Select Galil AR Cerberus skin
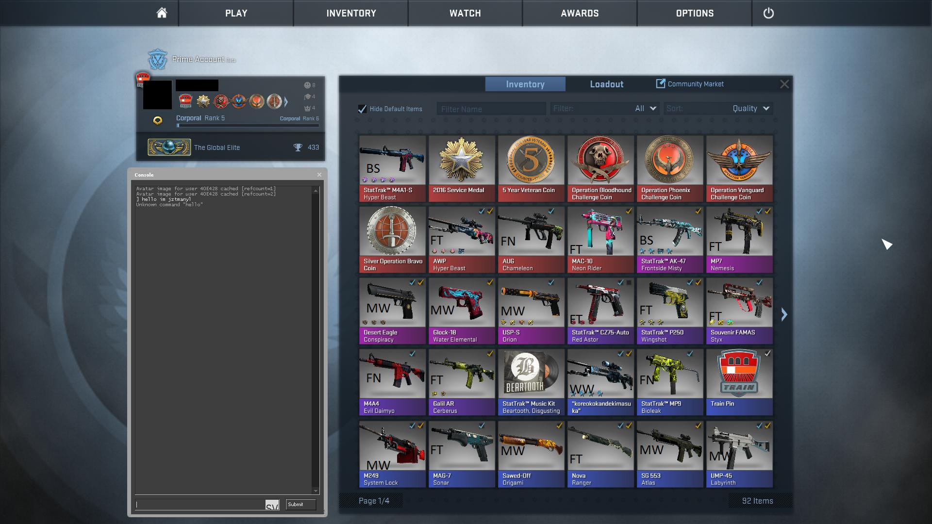Viewport: 932px width, 524px height. click(462, 382)
